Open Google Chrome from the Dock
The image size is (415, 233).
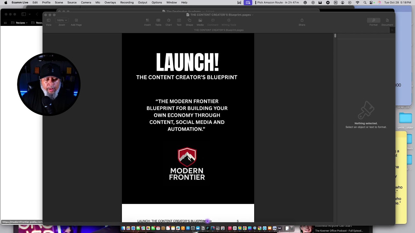pyautogui.click(x=245, y=228)
